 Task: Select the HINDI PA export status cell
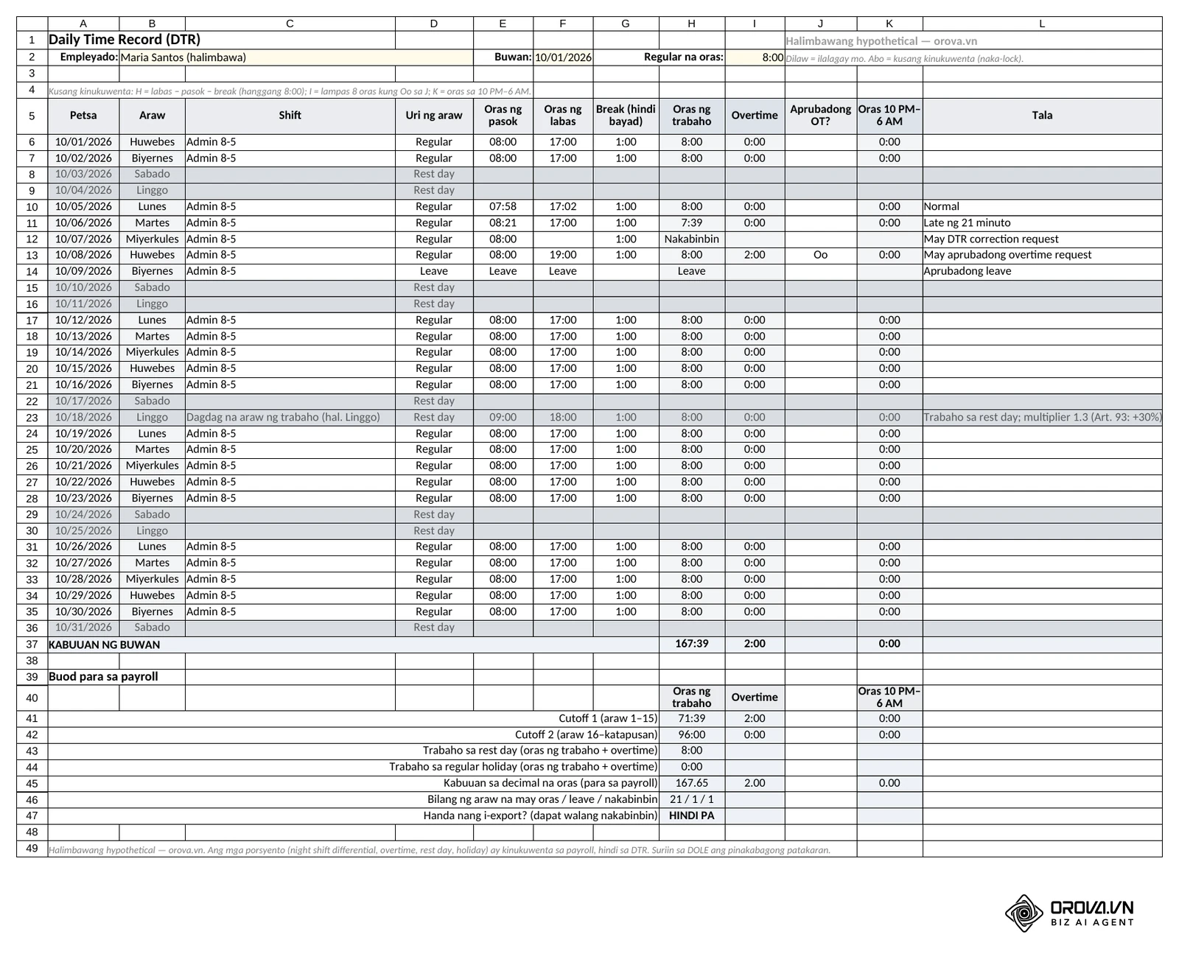point(691,815)
